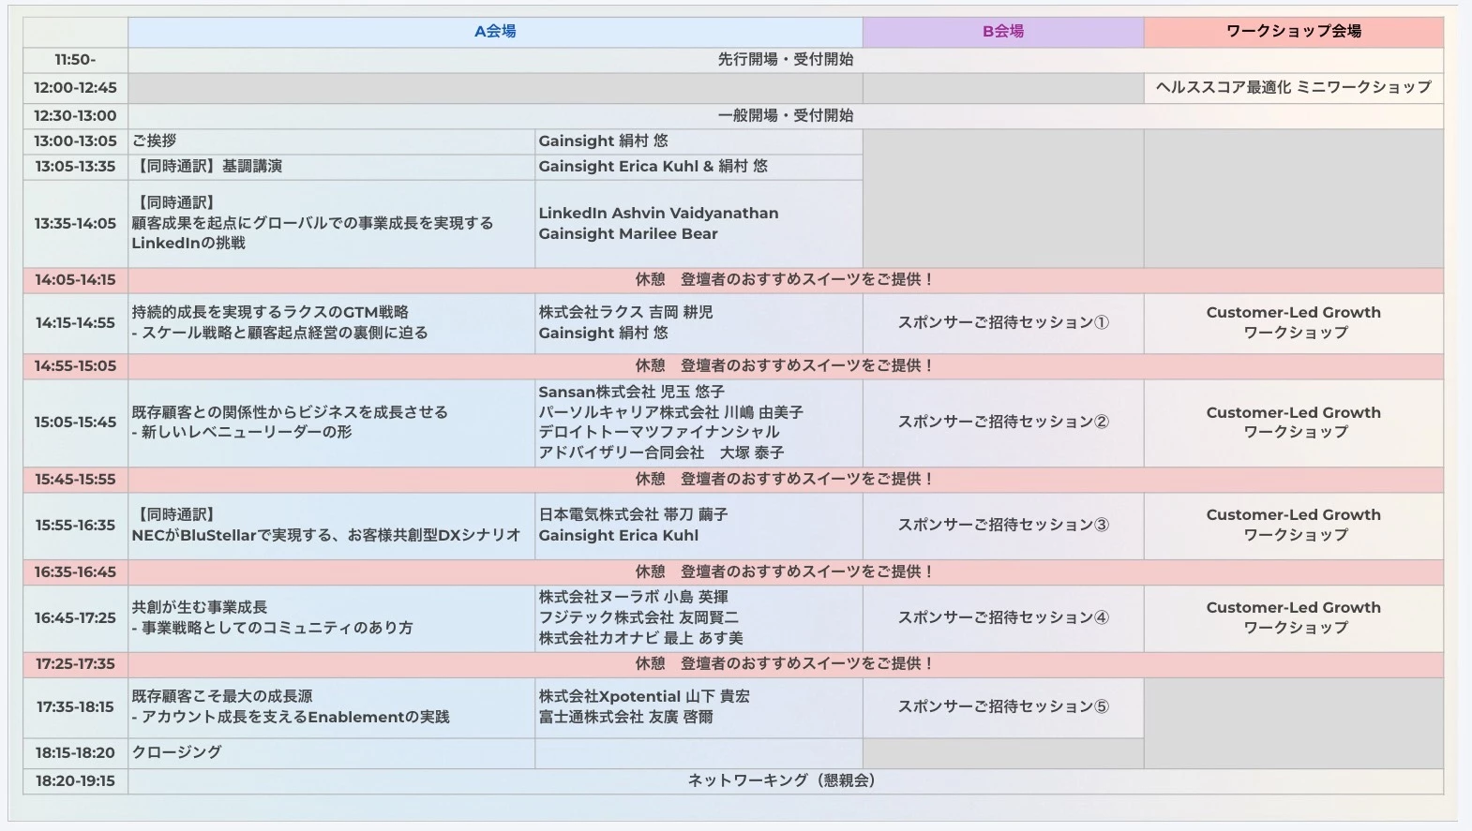Select the 18:20-19:15 time cell
The width and height of the screenshot is (1472, 831).
pos(75,781)
